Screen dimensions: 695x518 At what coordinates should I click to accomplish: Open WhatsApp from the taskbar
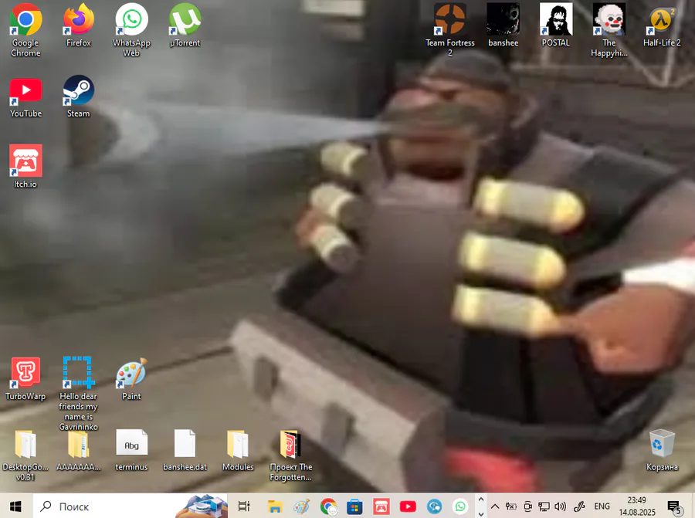(460, 506)
